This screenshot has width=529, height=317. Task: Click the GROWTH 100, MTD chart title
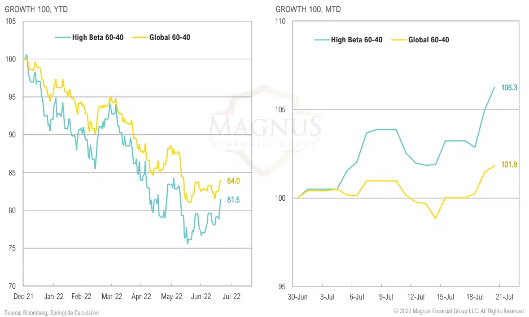(x=308, y=10)
